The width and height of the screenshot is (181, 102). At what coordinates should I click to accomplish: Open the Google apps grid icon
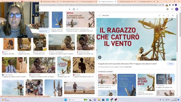coord(172,9)
